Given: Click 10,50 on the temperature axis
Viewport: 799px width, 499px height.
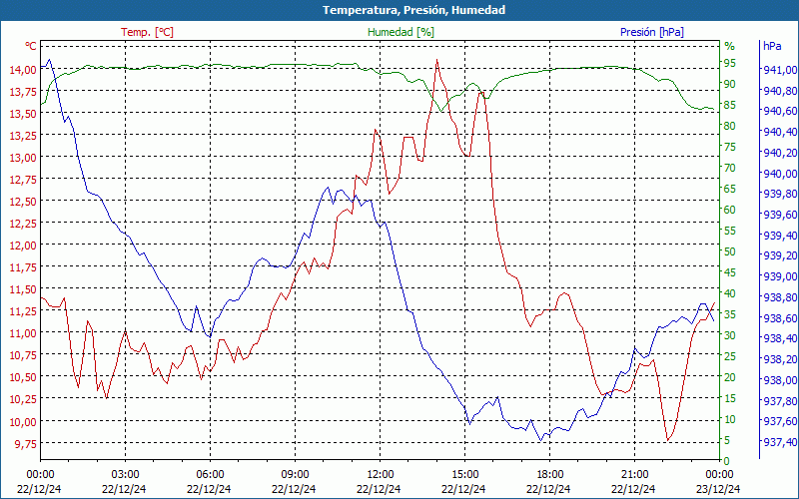Looking at the screenshot, I should click(23, 377).
